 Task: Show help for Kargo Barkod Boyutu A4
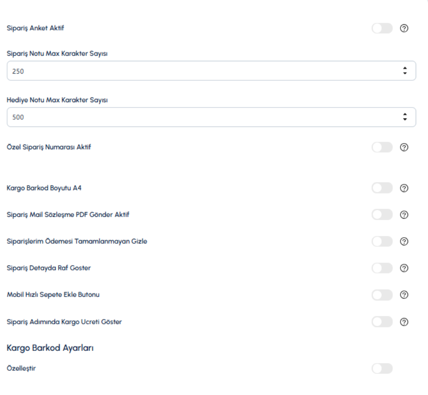point(404,188)
